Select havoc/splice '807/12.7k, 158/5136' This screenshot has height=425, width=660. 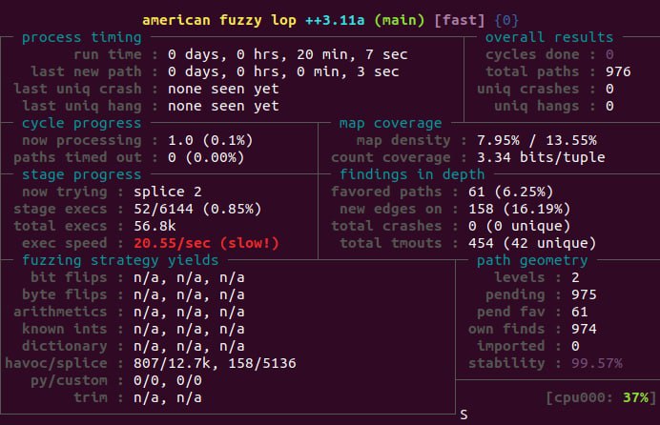click(x=215, y=364)
